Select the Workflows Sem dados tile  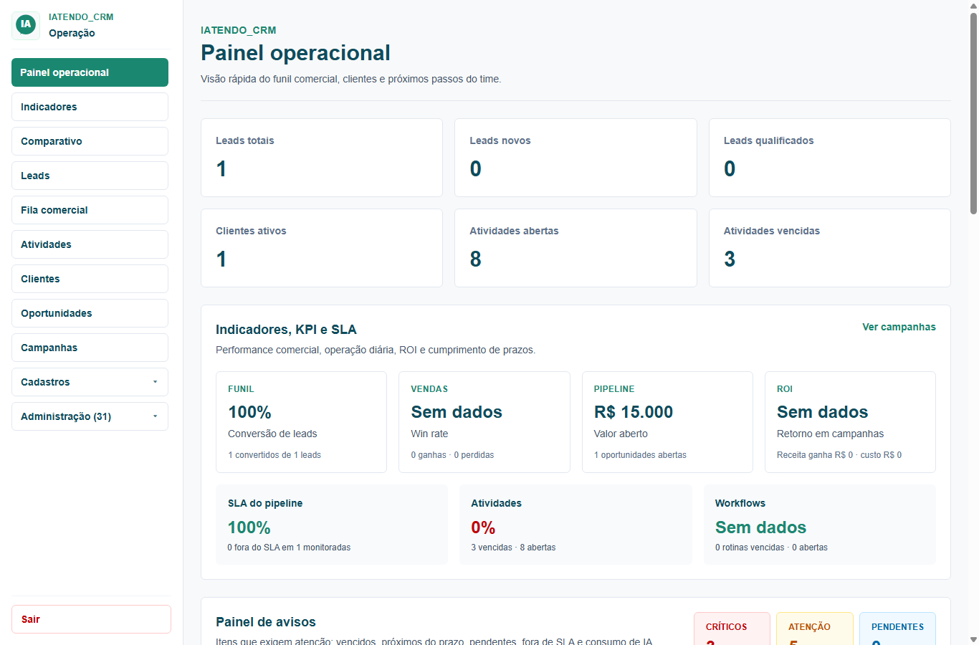(x=820, y=525)
